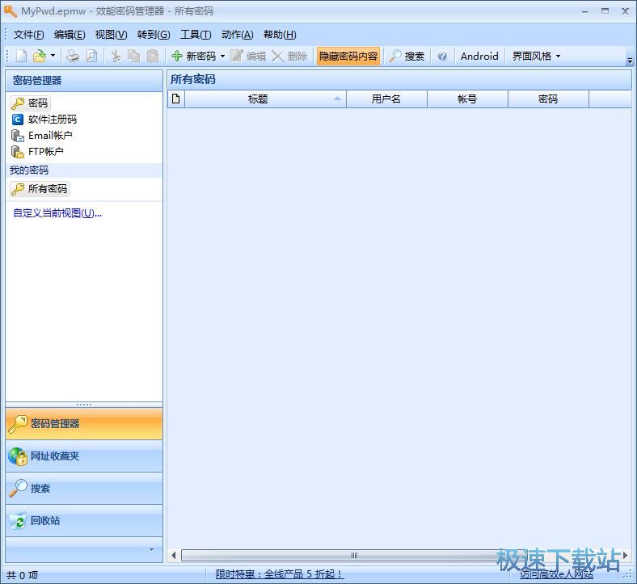Click the open folder icon in toolbar
Viewport: 637px width, 584px height.
point(39,56)
